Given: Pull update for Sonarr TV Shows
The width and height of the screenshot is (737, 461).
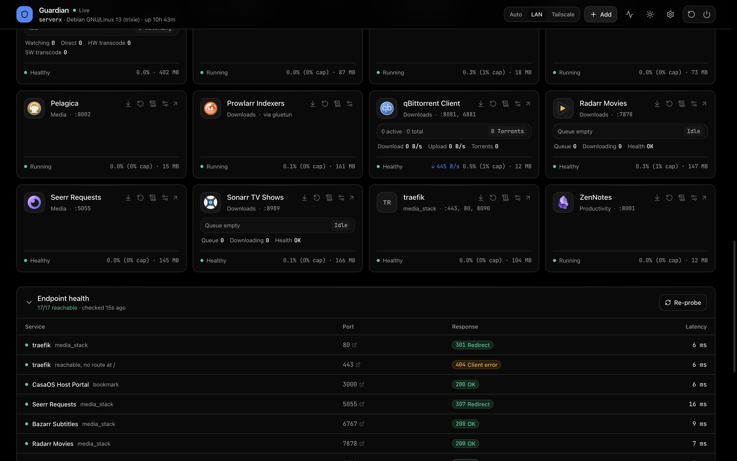Looking at the screenshot, I should pos(305,198).
